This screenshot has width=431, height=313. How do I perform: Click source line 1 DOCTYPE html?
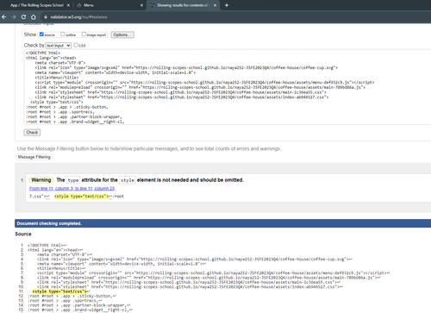click(x=45, y=245)
